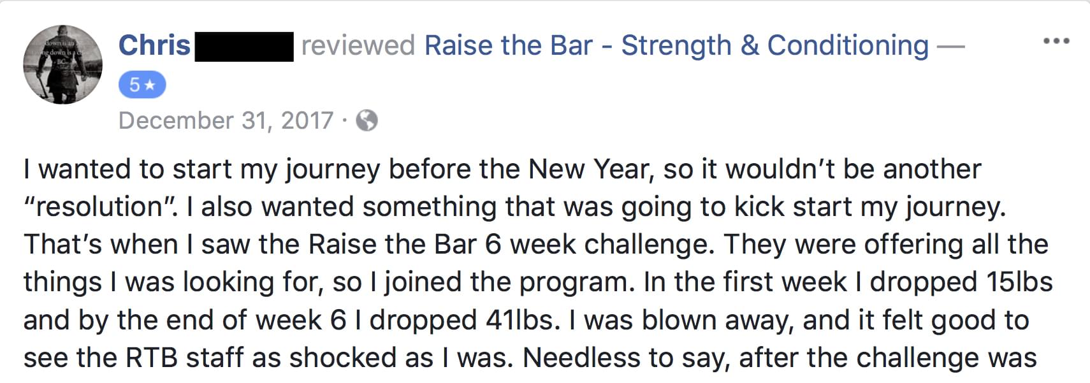This screenshot has height=383, width=1090.
Task: Click the quoted word "resolution" in the review
Action: click(x=99, y=206)
